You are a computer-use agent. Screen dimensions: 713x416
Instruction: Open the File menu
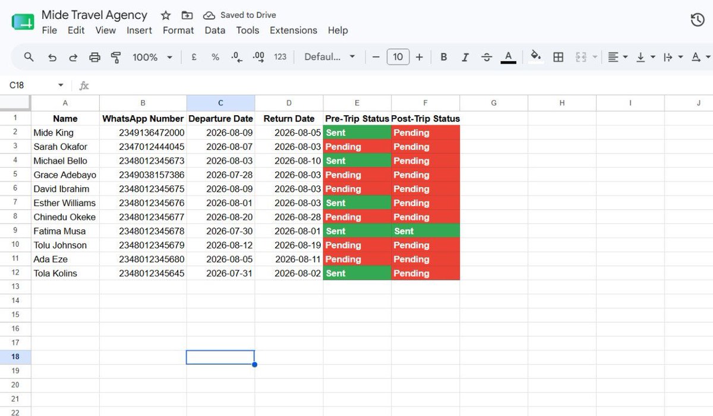(x=49, y=30)
